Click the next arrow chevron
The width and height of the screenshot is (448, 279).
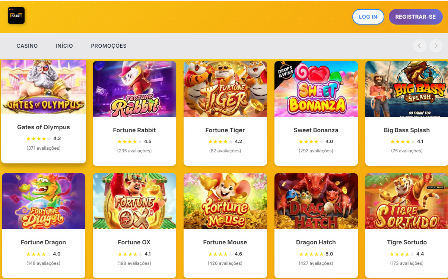pyautogui.click(x=436, y=46)
